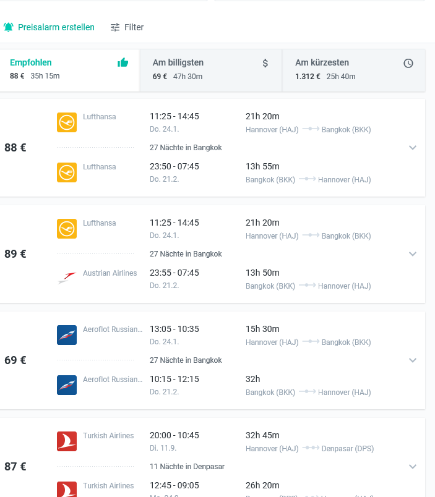Click the 23:50 - 07:45 return flight time
Screen dimensions: 435x497
[174, 166]
